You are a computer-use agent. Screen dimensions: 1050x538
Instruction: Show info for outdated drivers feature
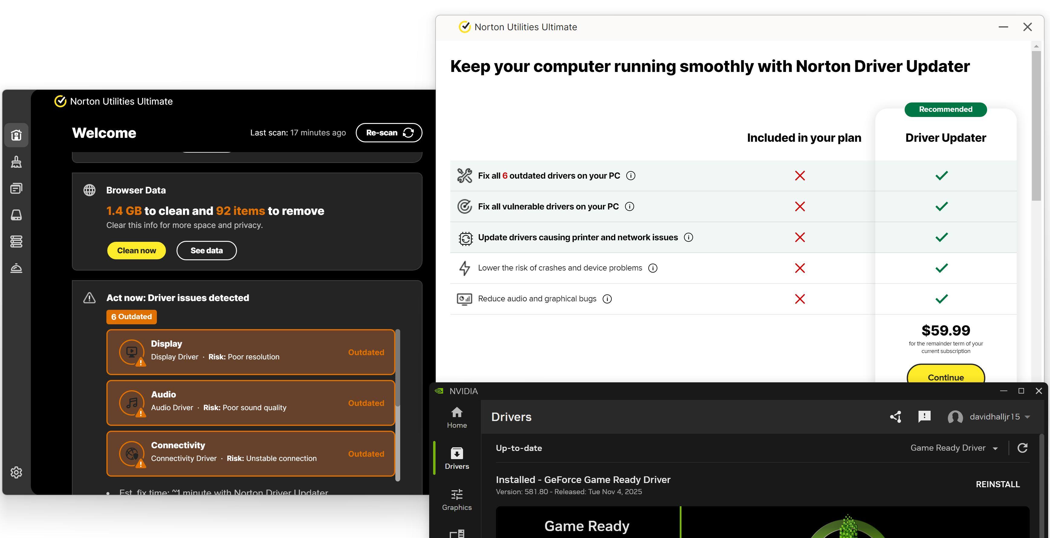click(x=630, y=176)
